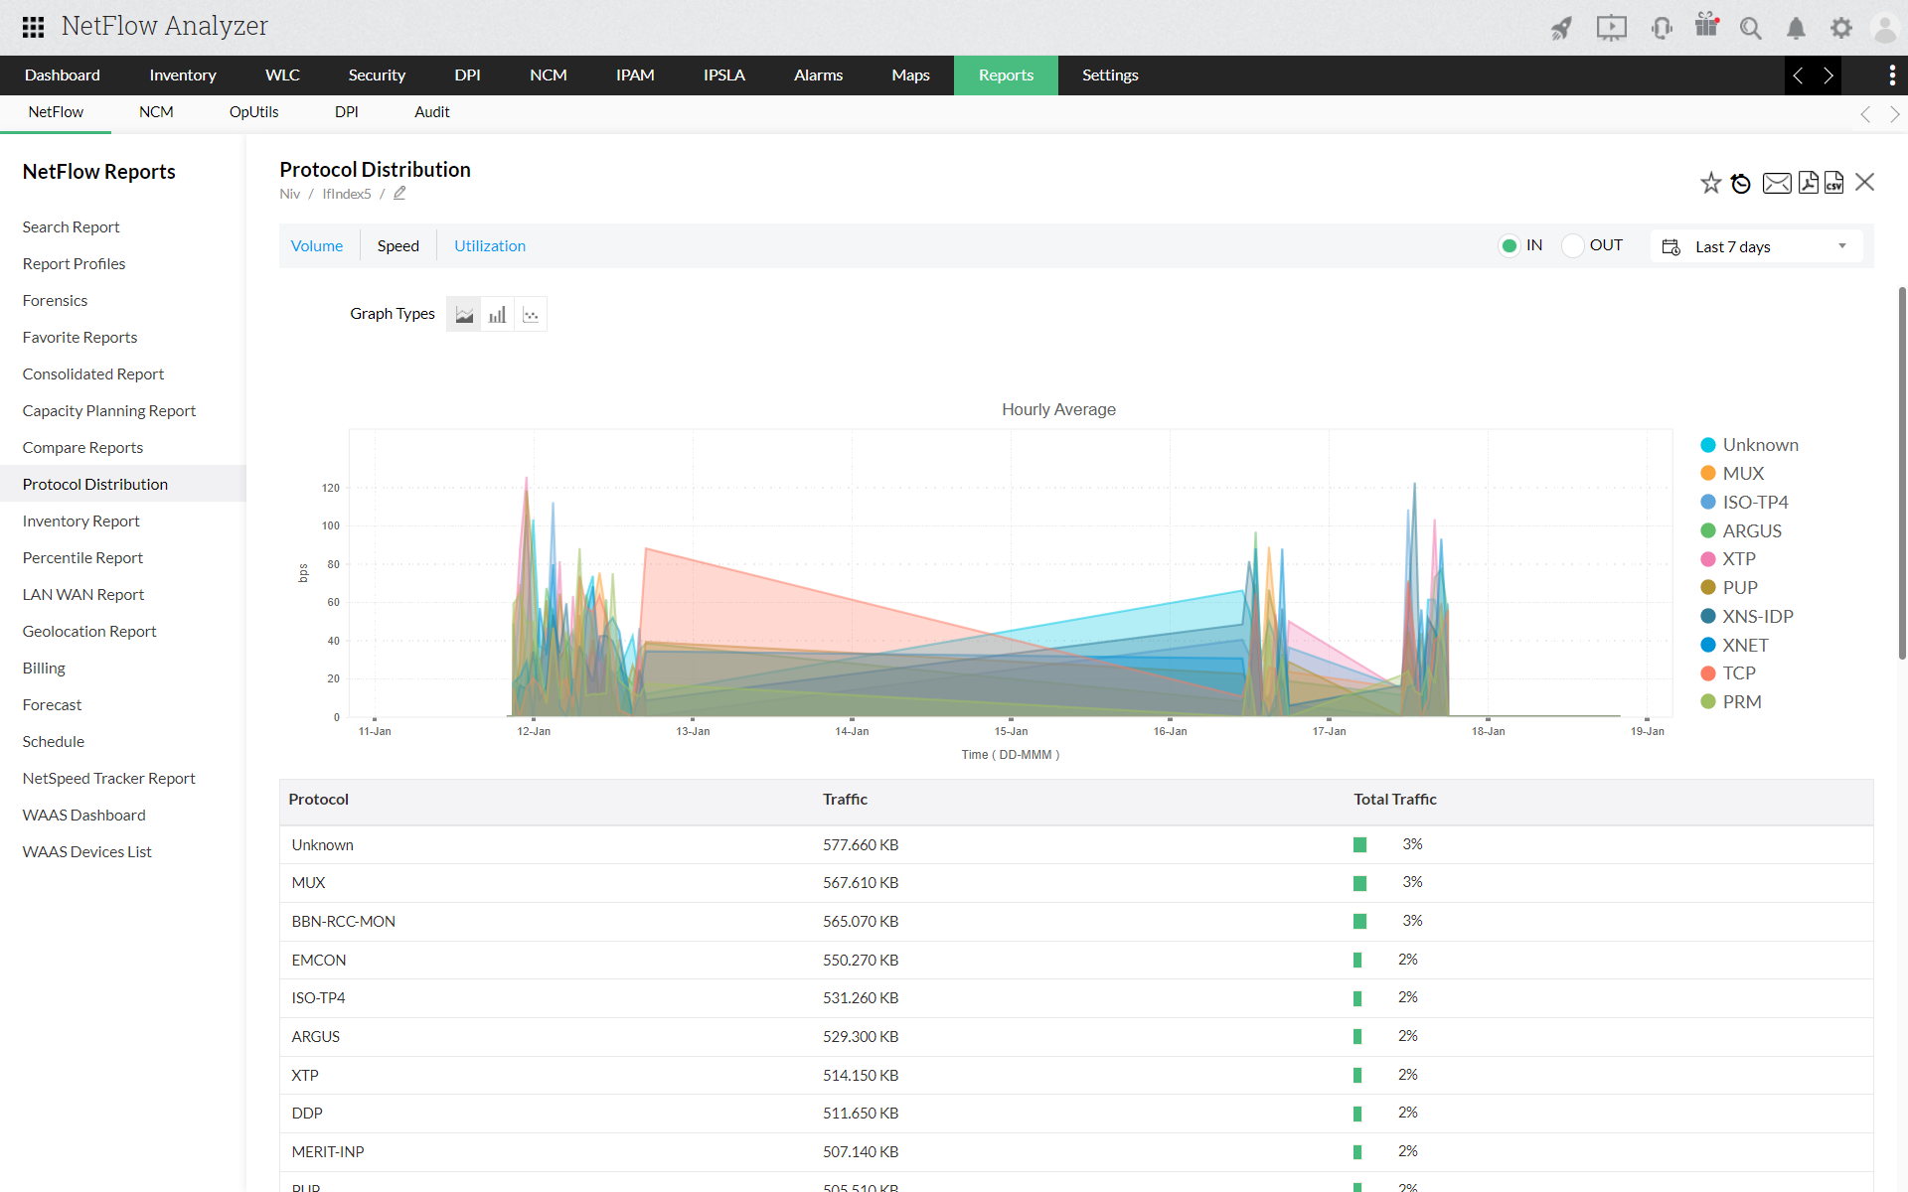Switch graph type to bar chart
The width and height of the screenshot is (1908, 1192).
click(x=497, y=313)
